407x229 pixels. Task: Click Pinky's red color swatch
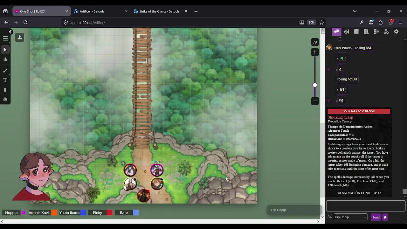pyautogui.click(x=109, y=213)
